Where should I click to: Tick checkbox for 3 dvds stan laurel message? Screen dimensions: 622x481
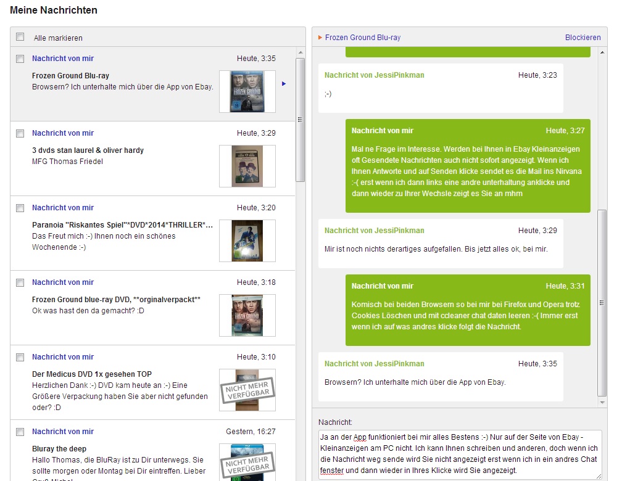point(20,133)
